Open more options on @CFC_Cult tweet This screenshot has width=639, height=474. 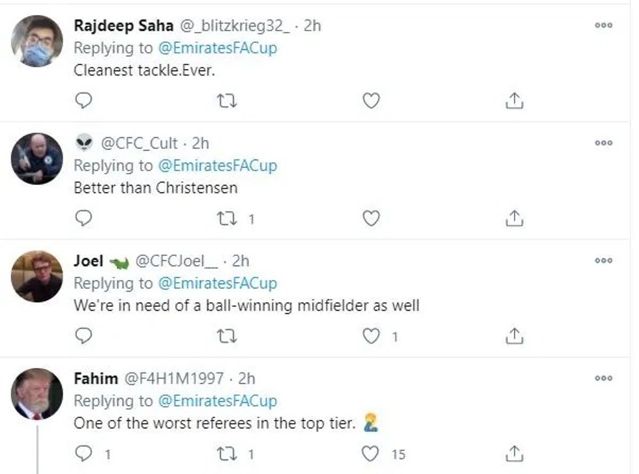click(x=604, y=143)
